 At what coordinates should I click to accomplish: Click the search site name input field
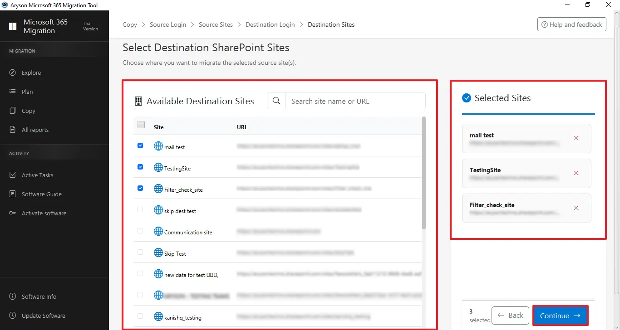pos(355,101)
